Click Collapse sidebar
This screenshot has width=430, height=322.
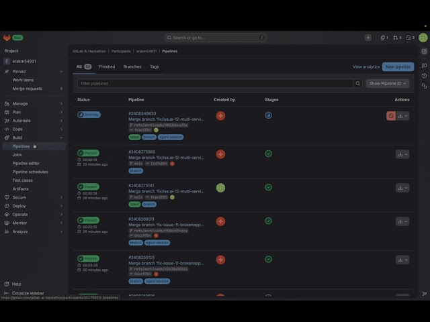(24, 292)
